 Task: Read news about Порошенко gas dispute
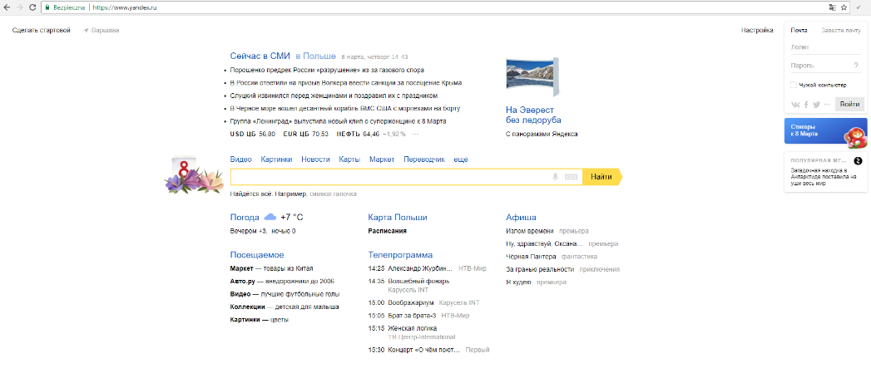[327, 71]
